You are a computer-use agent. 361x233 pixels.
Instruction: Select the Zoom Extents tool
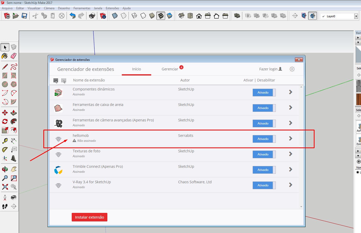click(5, 187)
